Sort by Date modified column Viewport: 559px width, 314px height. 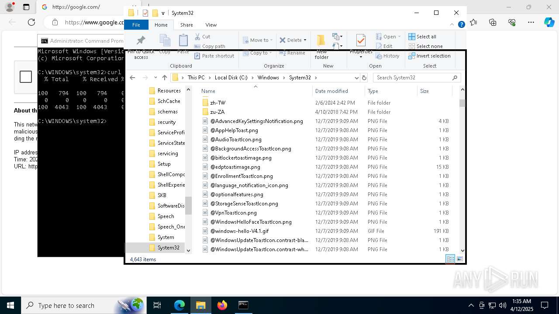tap(338, 91)
